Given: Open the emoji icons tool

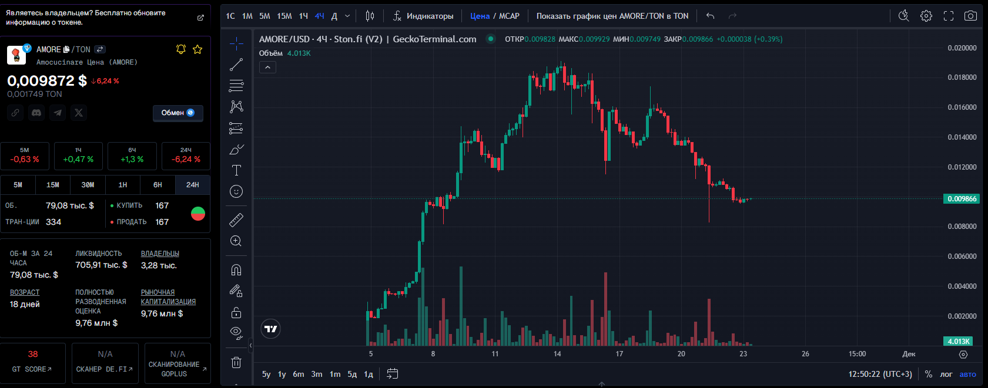Looking at the screenshot, I should click(236, 191).
